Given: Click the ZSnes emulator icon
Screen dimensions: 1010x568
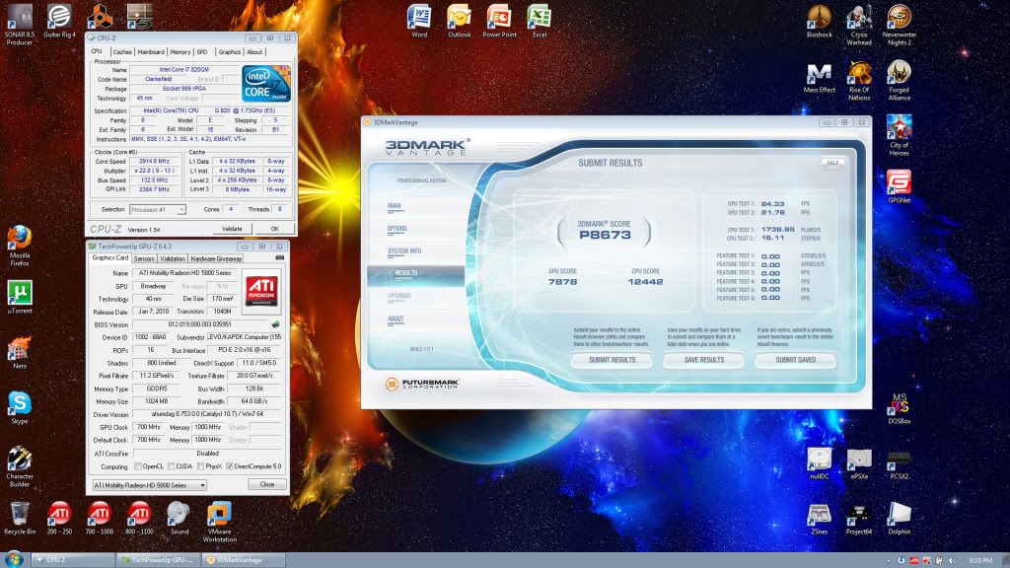Looking at the screenshot, I should (x=820, y=519).
